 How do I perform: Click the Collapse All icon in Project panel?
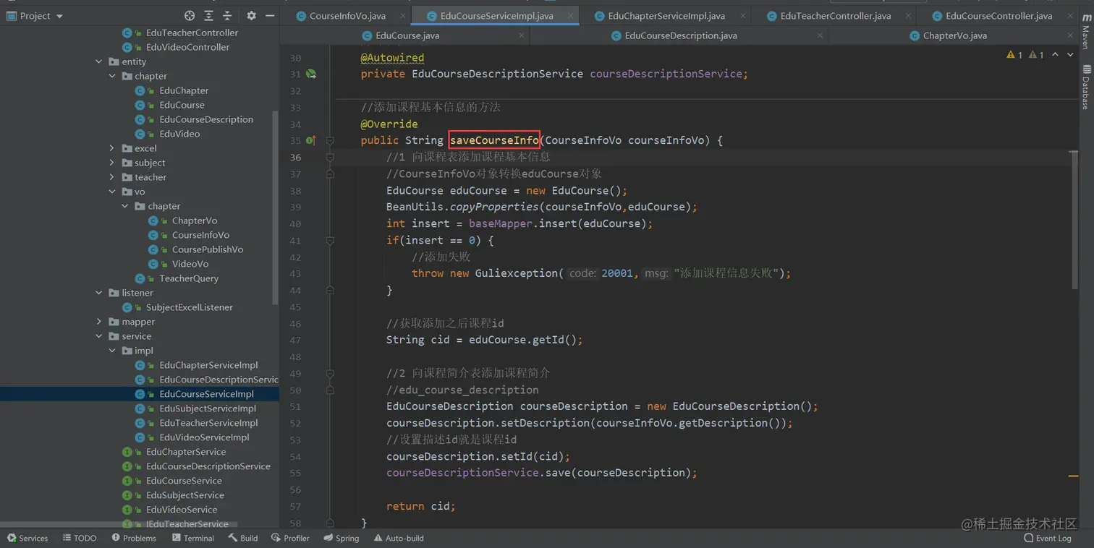227,15
